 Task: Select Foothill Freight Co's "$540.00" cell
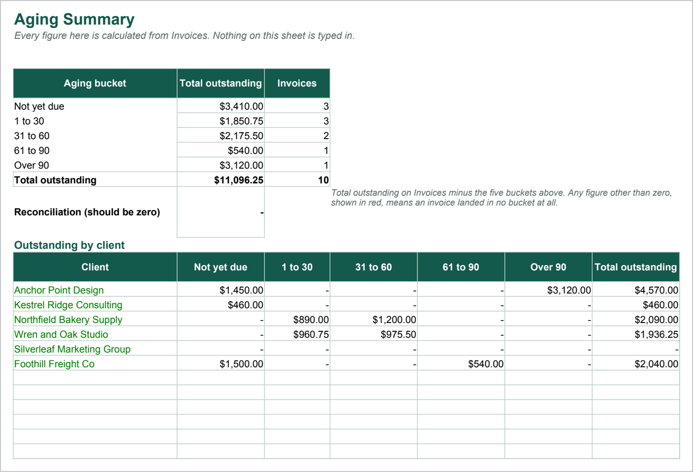461,364
